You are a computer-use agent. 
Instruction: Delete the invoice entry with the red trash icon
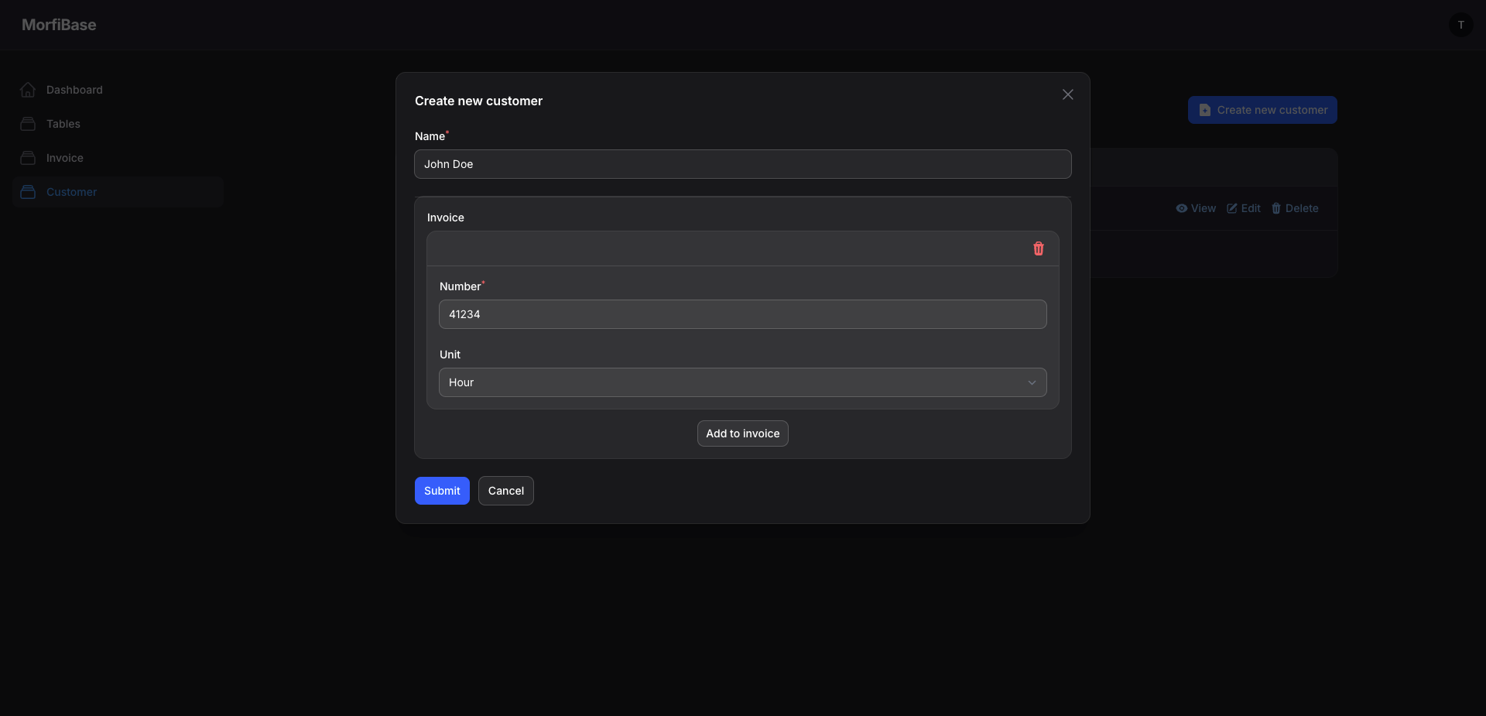click(1039, 248)
